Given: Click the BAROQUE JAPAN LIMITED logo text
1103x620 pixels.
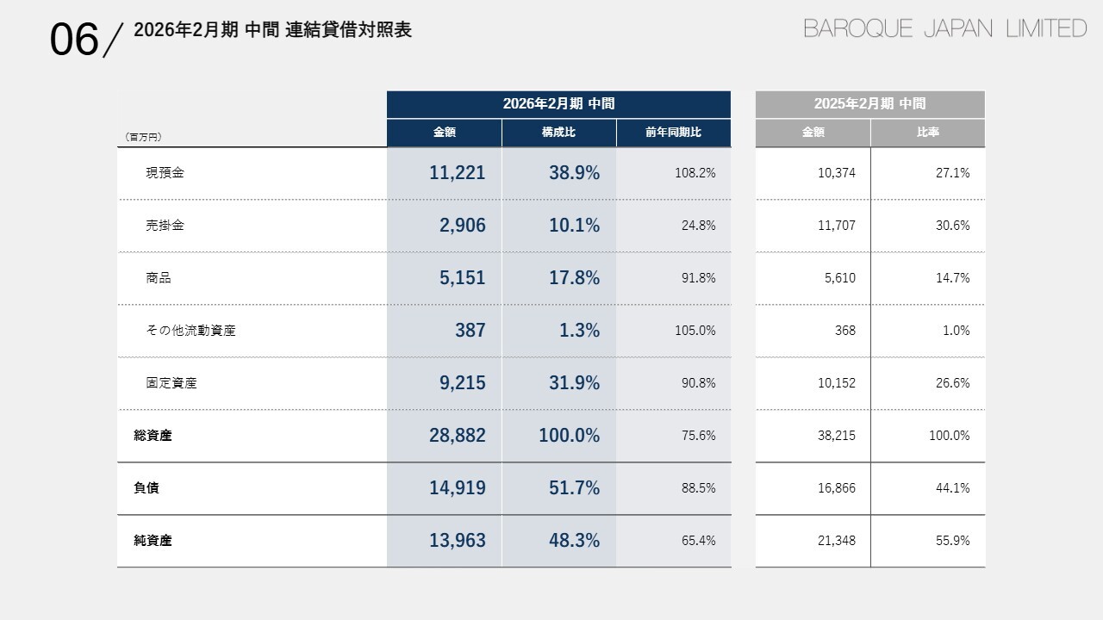Looking at the screenshot, I should 944,29.
